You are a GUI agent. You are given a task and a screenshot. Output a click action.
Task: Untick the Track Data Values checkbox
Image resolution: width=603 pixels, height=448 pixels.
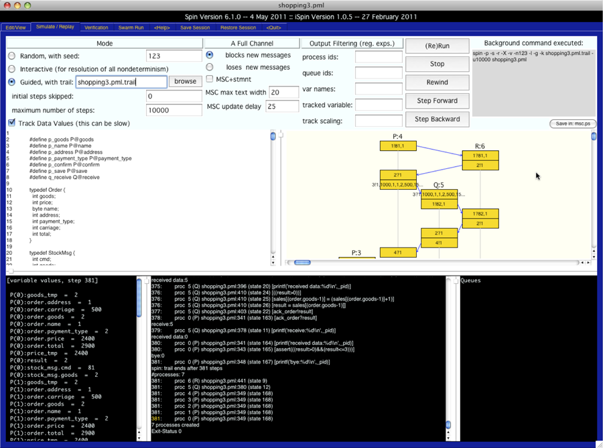tap(12, 123)
